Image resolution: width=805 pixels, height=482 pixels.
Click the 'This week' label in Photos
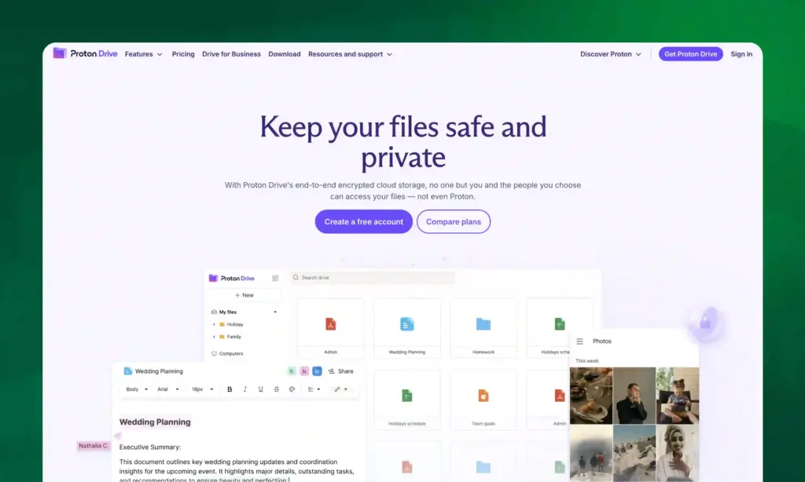pyautogui.click(x=586, y=361)
